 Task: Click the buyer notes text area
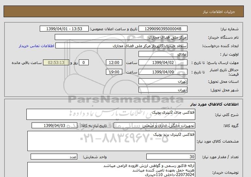click(111, 170)
